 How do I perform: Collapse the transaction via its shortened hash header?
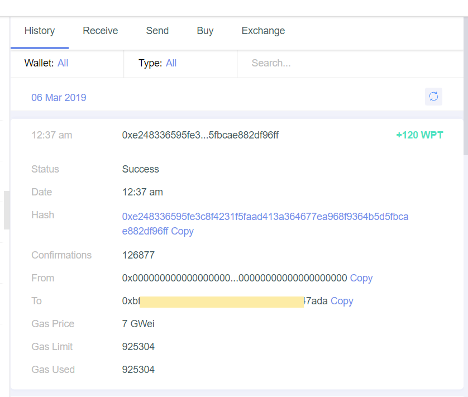(200, 135)
